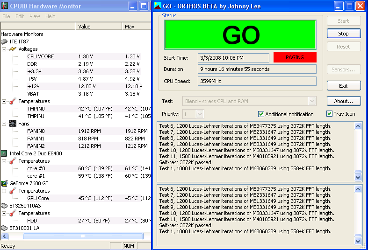Click the Max column header

click(137, 27)
